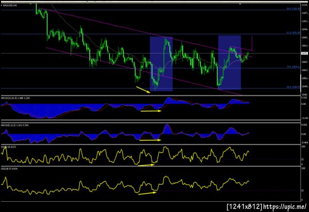Select the MACD(12,26,9) indicator label

[x=15, y=98]
